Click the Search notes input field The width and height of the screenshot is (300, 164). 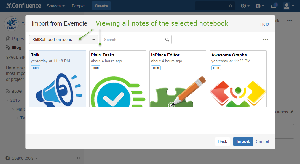point(133,40)
